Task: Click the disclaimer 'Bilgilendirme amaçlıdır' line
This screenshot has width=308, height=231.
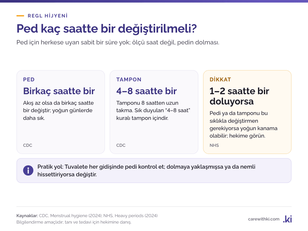Action: (74, 222)
